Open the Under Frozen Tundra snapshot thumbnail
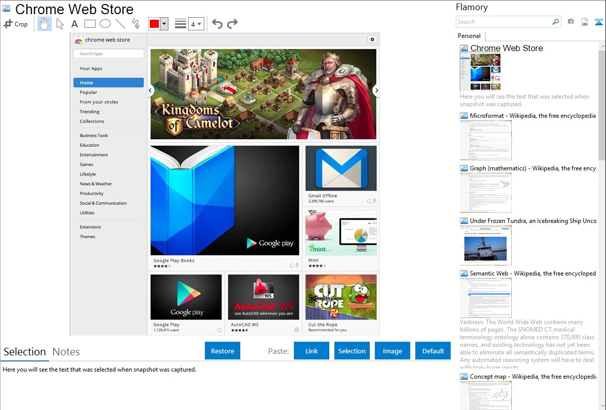 (486, 245)
